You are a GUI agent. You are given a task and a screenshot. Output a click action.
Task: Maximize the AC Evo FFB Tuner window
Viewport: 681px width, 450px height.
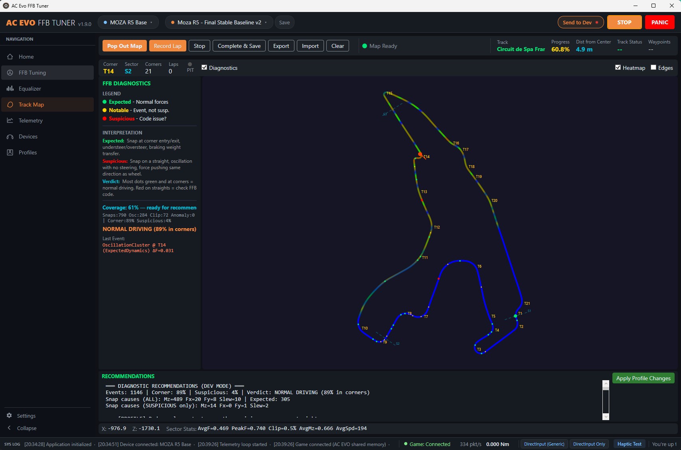[653, 6]
